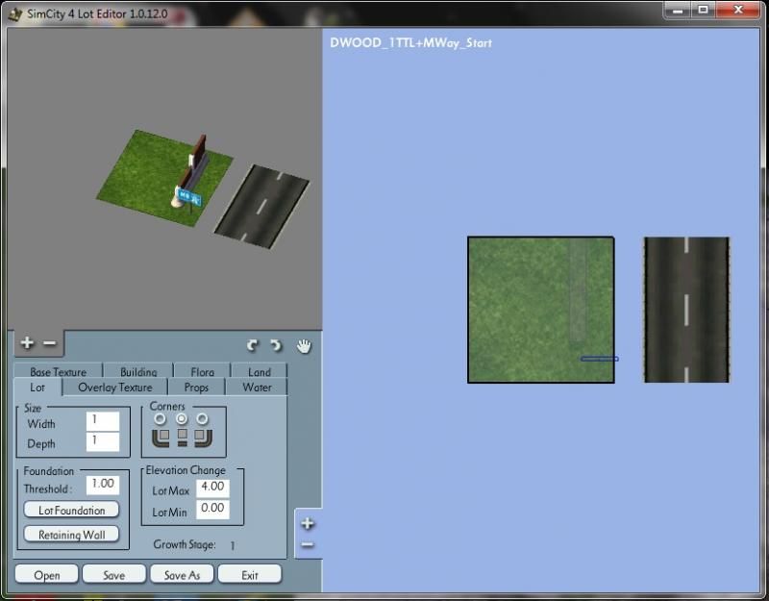Click the 3D lot model in preview
The width and height of the screenshot is (769, 601).
pos(164,178)
